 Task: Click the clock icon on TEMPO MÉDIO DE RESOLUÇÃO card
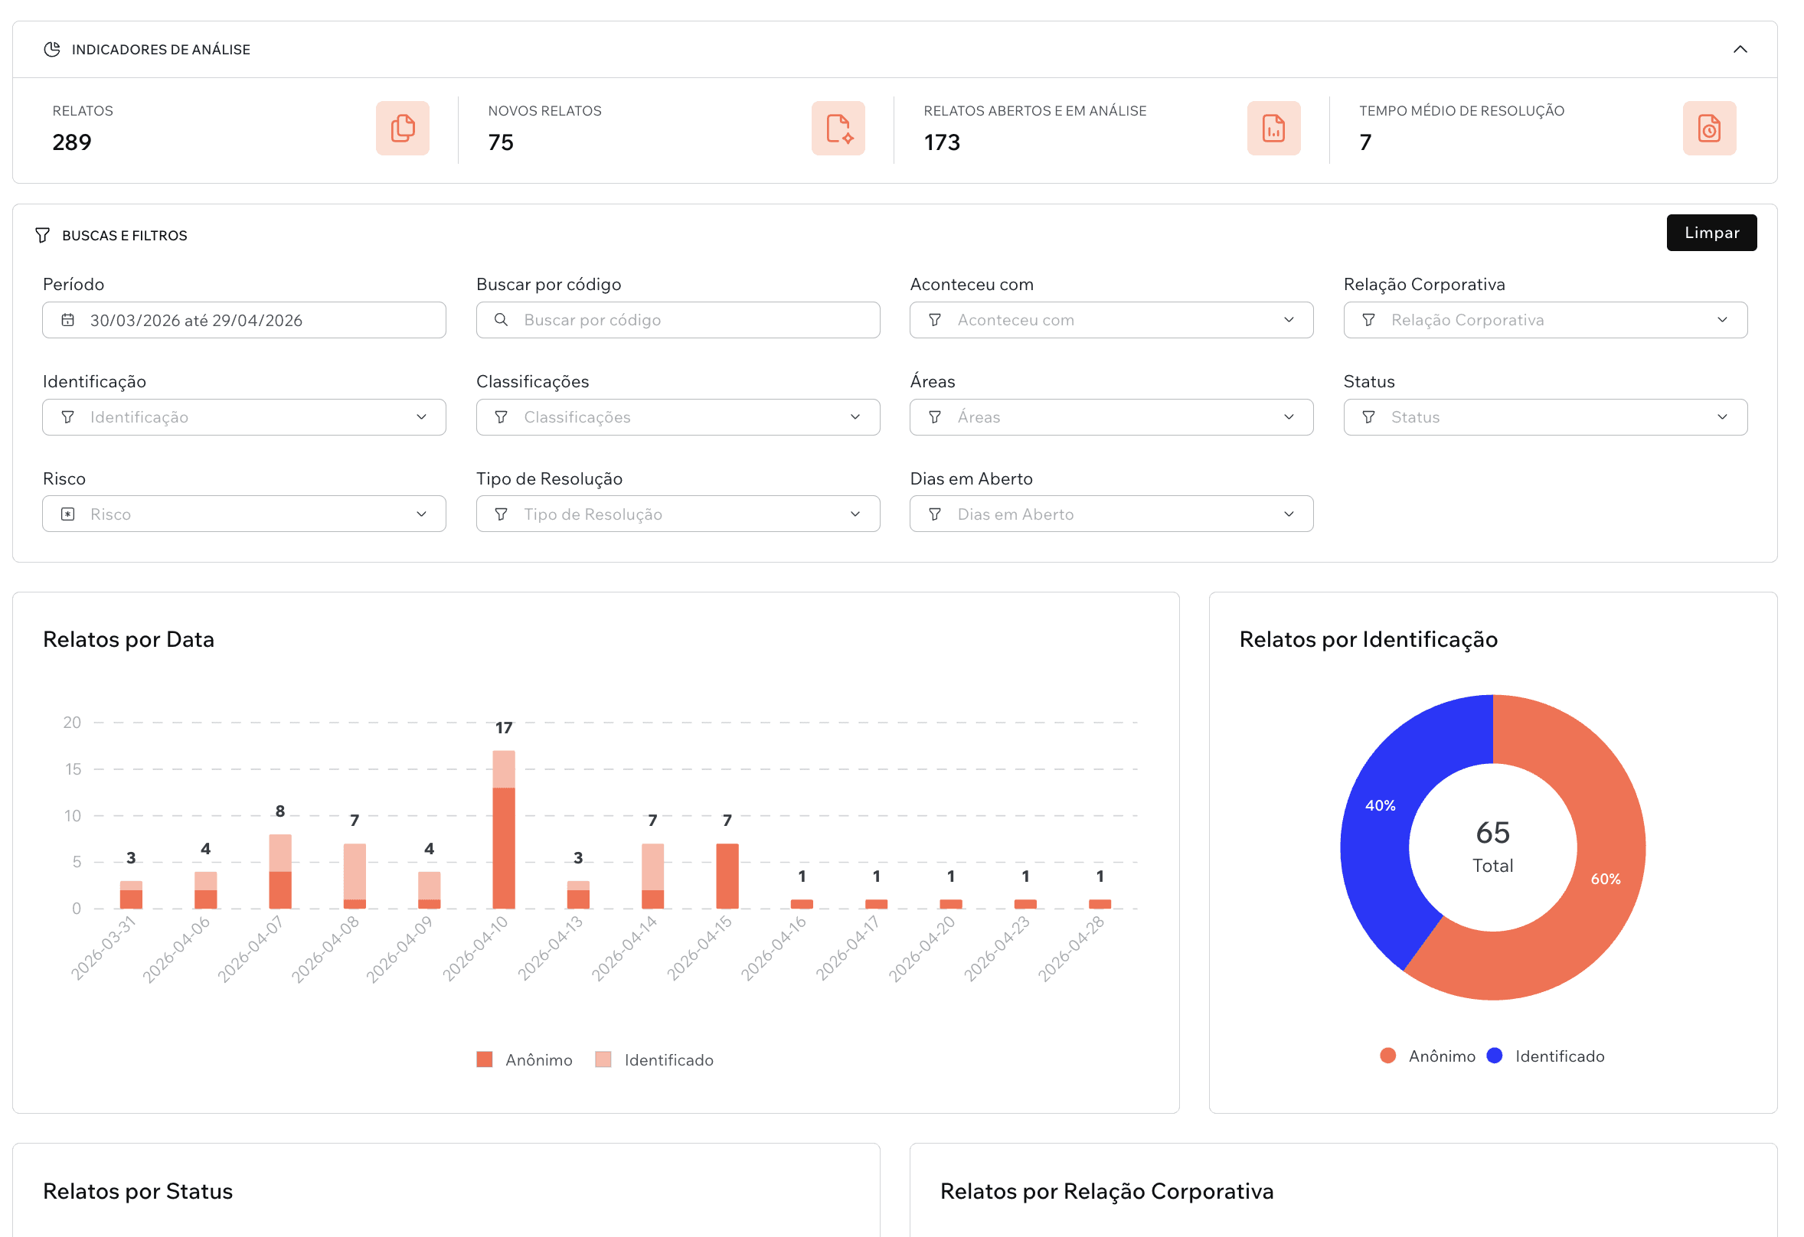click(1709, 128)
